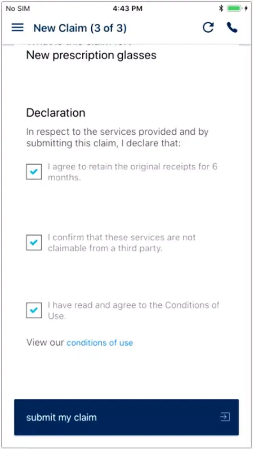Open the hamburger navigation menu
Viewport: 253px width, 449px height.
(x=18, y=28)
